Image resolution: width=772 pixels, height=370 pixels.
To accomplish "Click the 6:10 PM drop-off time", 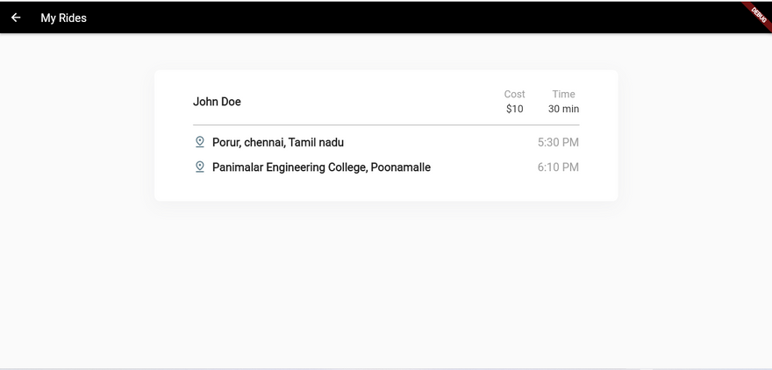I will 558,167.
